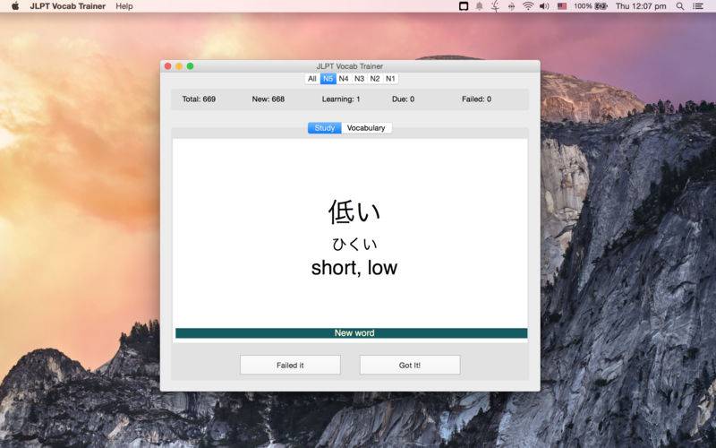Viewport: 716px width, 448px height.
Task: Minimize the window with the yellow button
Action: 179,66
